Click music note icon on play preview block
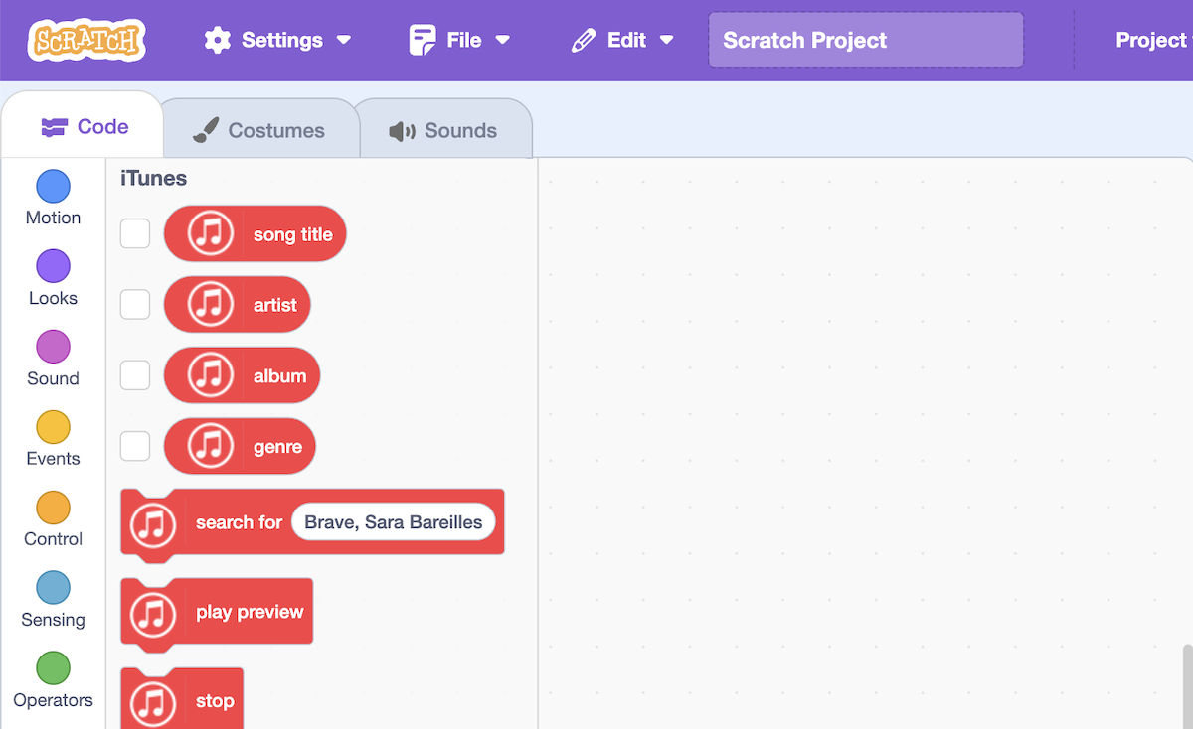1193x729 pixels. 152,613
